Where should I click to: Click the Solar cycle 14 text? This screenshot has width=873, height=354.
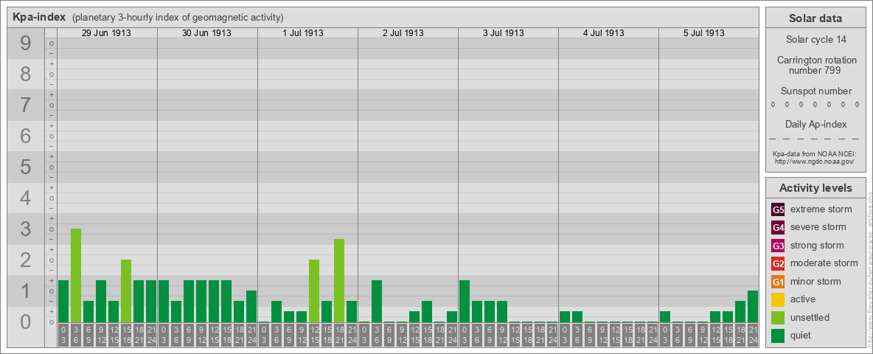(x=815, y=40)
